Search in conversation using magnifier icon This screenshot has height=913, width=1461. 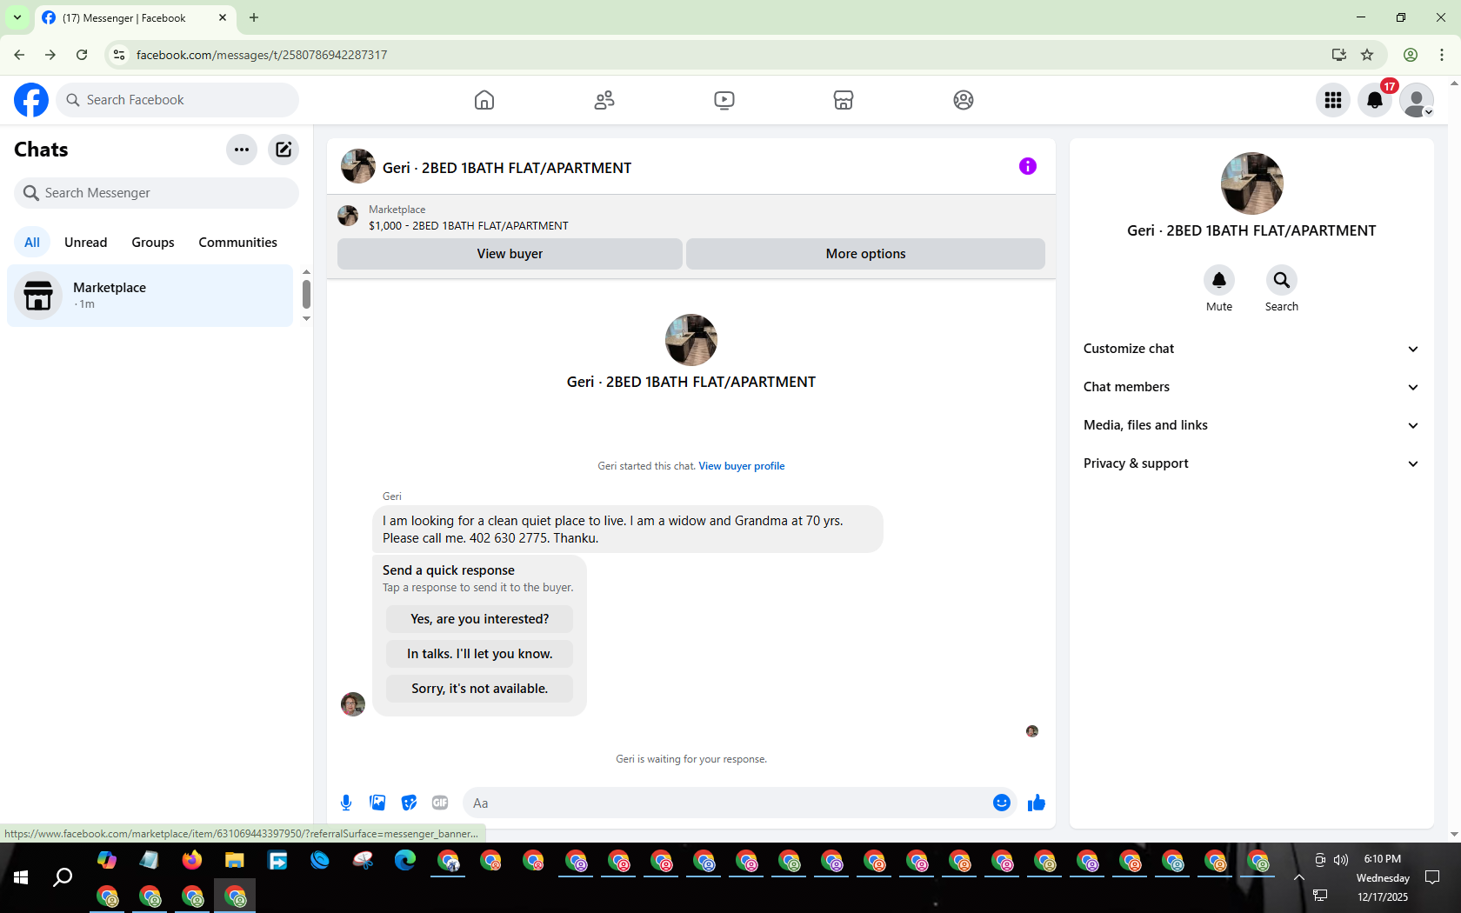coord(1282,280)
